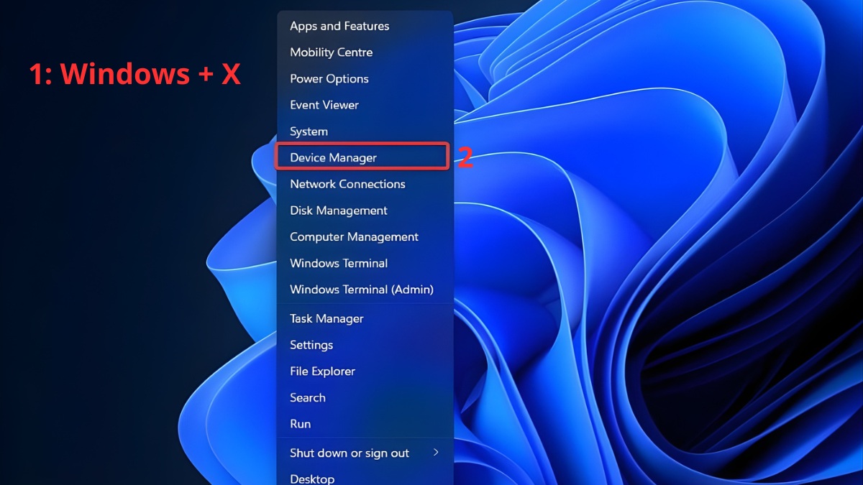Open Windows Terminal as Admin
Image resolution: width=863 pixels, height=485 pixels.
point(361,289)
